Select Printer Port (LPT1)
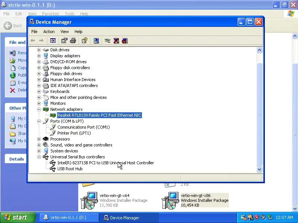The width and height of the screenshot is (298, 223). [74, 133]
